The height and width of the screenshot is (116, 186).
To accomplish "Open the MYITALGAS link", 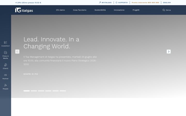I will [107, 3].
